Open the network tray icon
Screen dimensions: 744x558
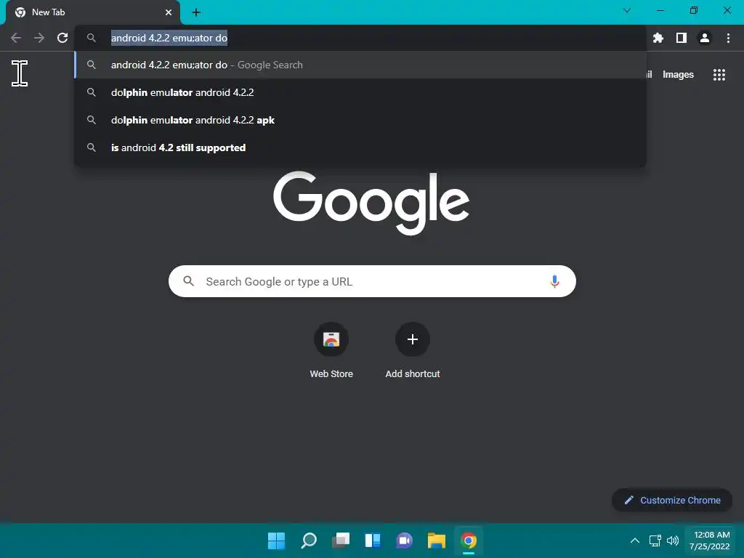tap(655, 541)
